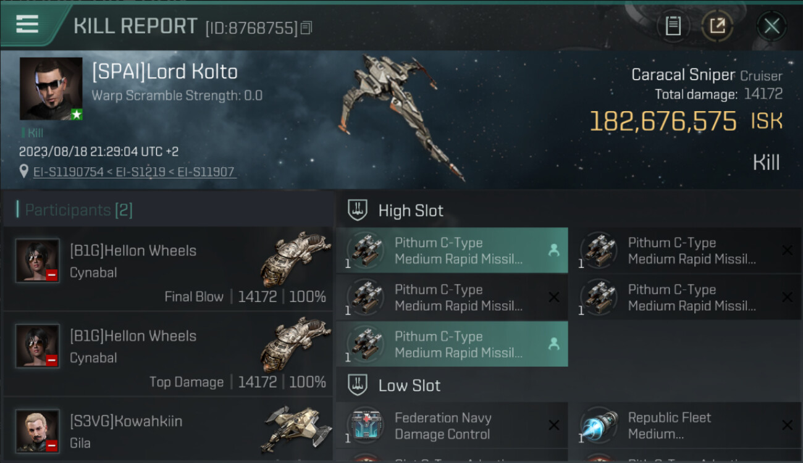This screenshot has height=463, width=803.
Task: Click the High Slot section icon
Action: pyautogui.click(x=358, y=210)
